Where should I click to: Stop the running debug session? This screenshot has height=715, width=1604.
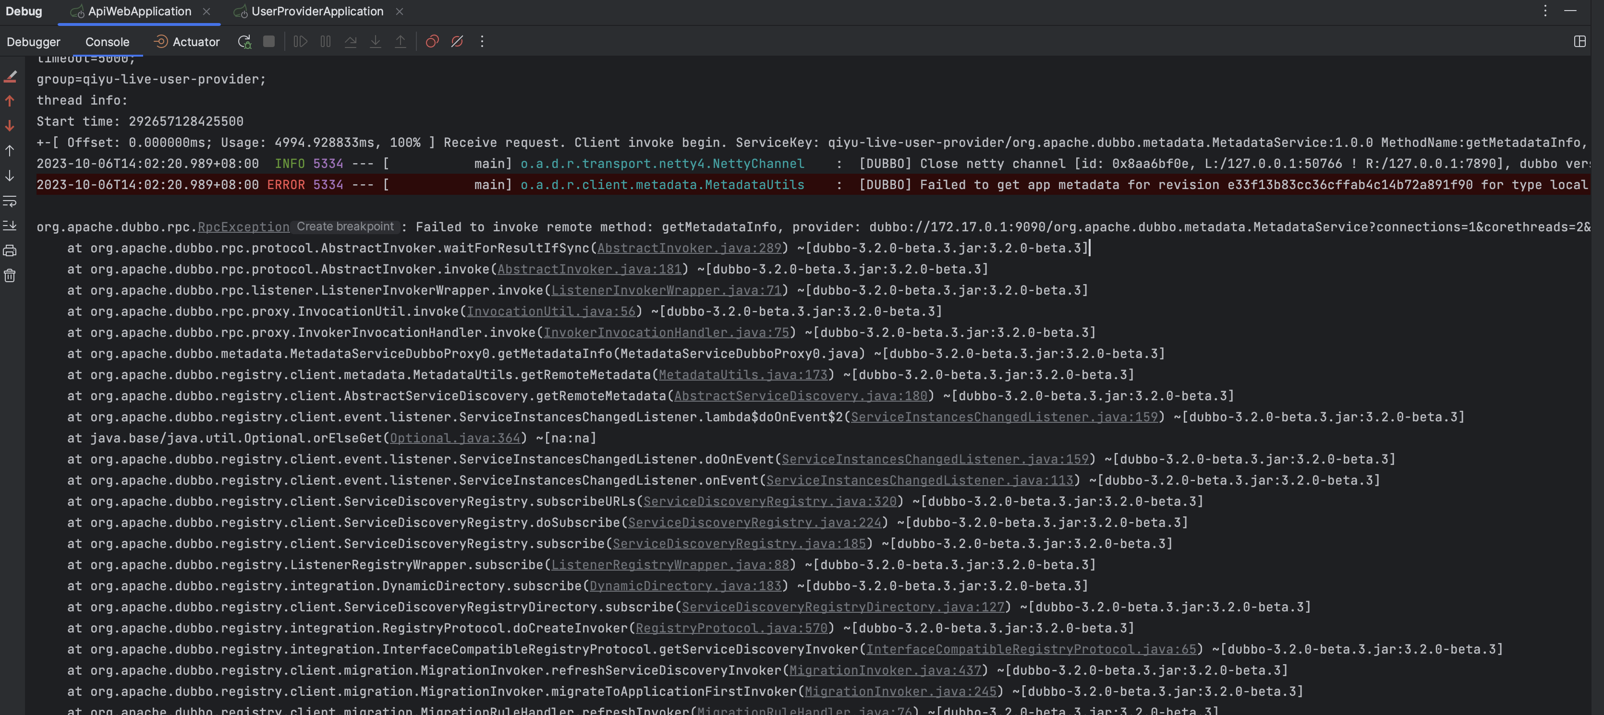tap(269, 42)
